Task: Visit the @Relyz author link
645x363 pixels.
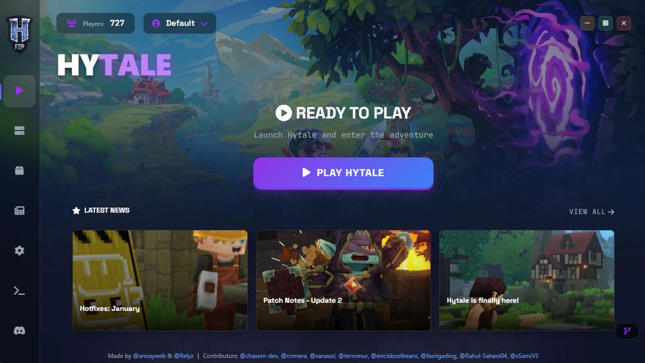Action: 184,356
